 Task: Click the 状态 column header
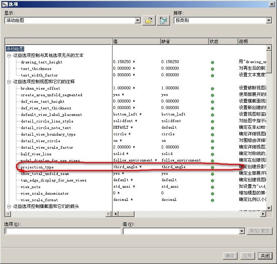tap(223, 42)
